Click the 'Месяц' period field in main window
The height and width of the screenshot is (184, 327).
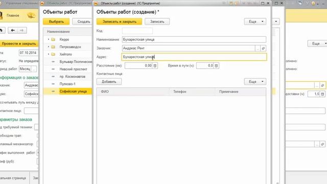25,68
